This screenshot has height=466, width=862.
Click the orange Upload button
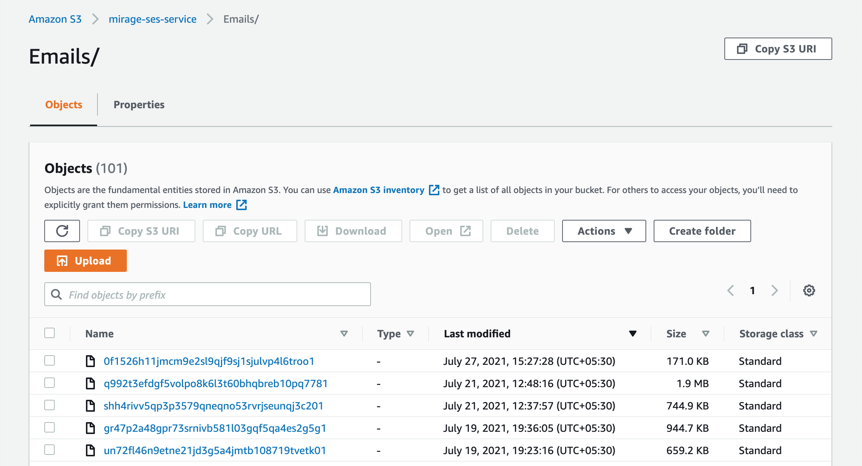86,261
